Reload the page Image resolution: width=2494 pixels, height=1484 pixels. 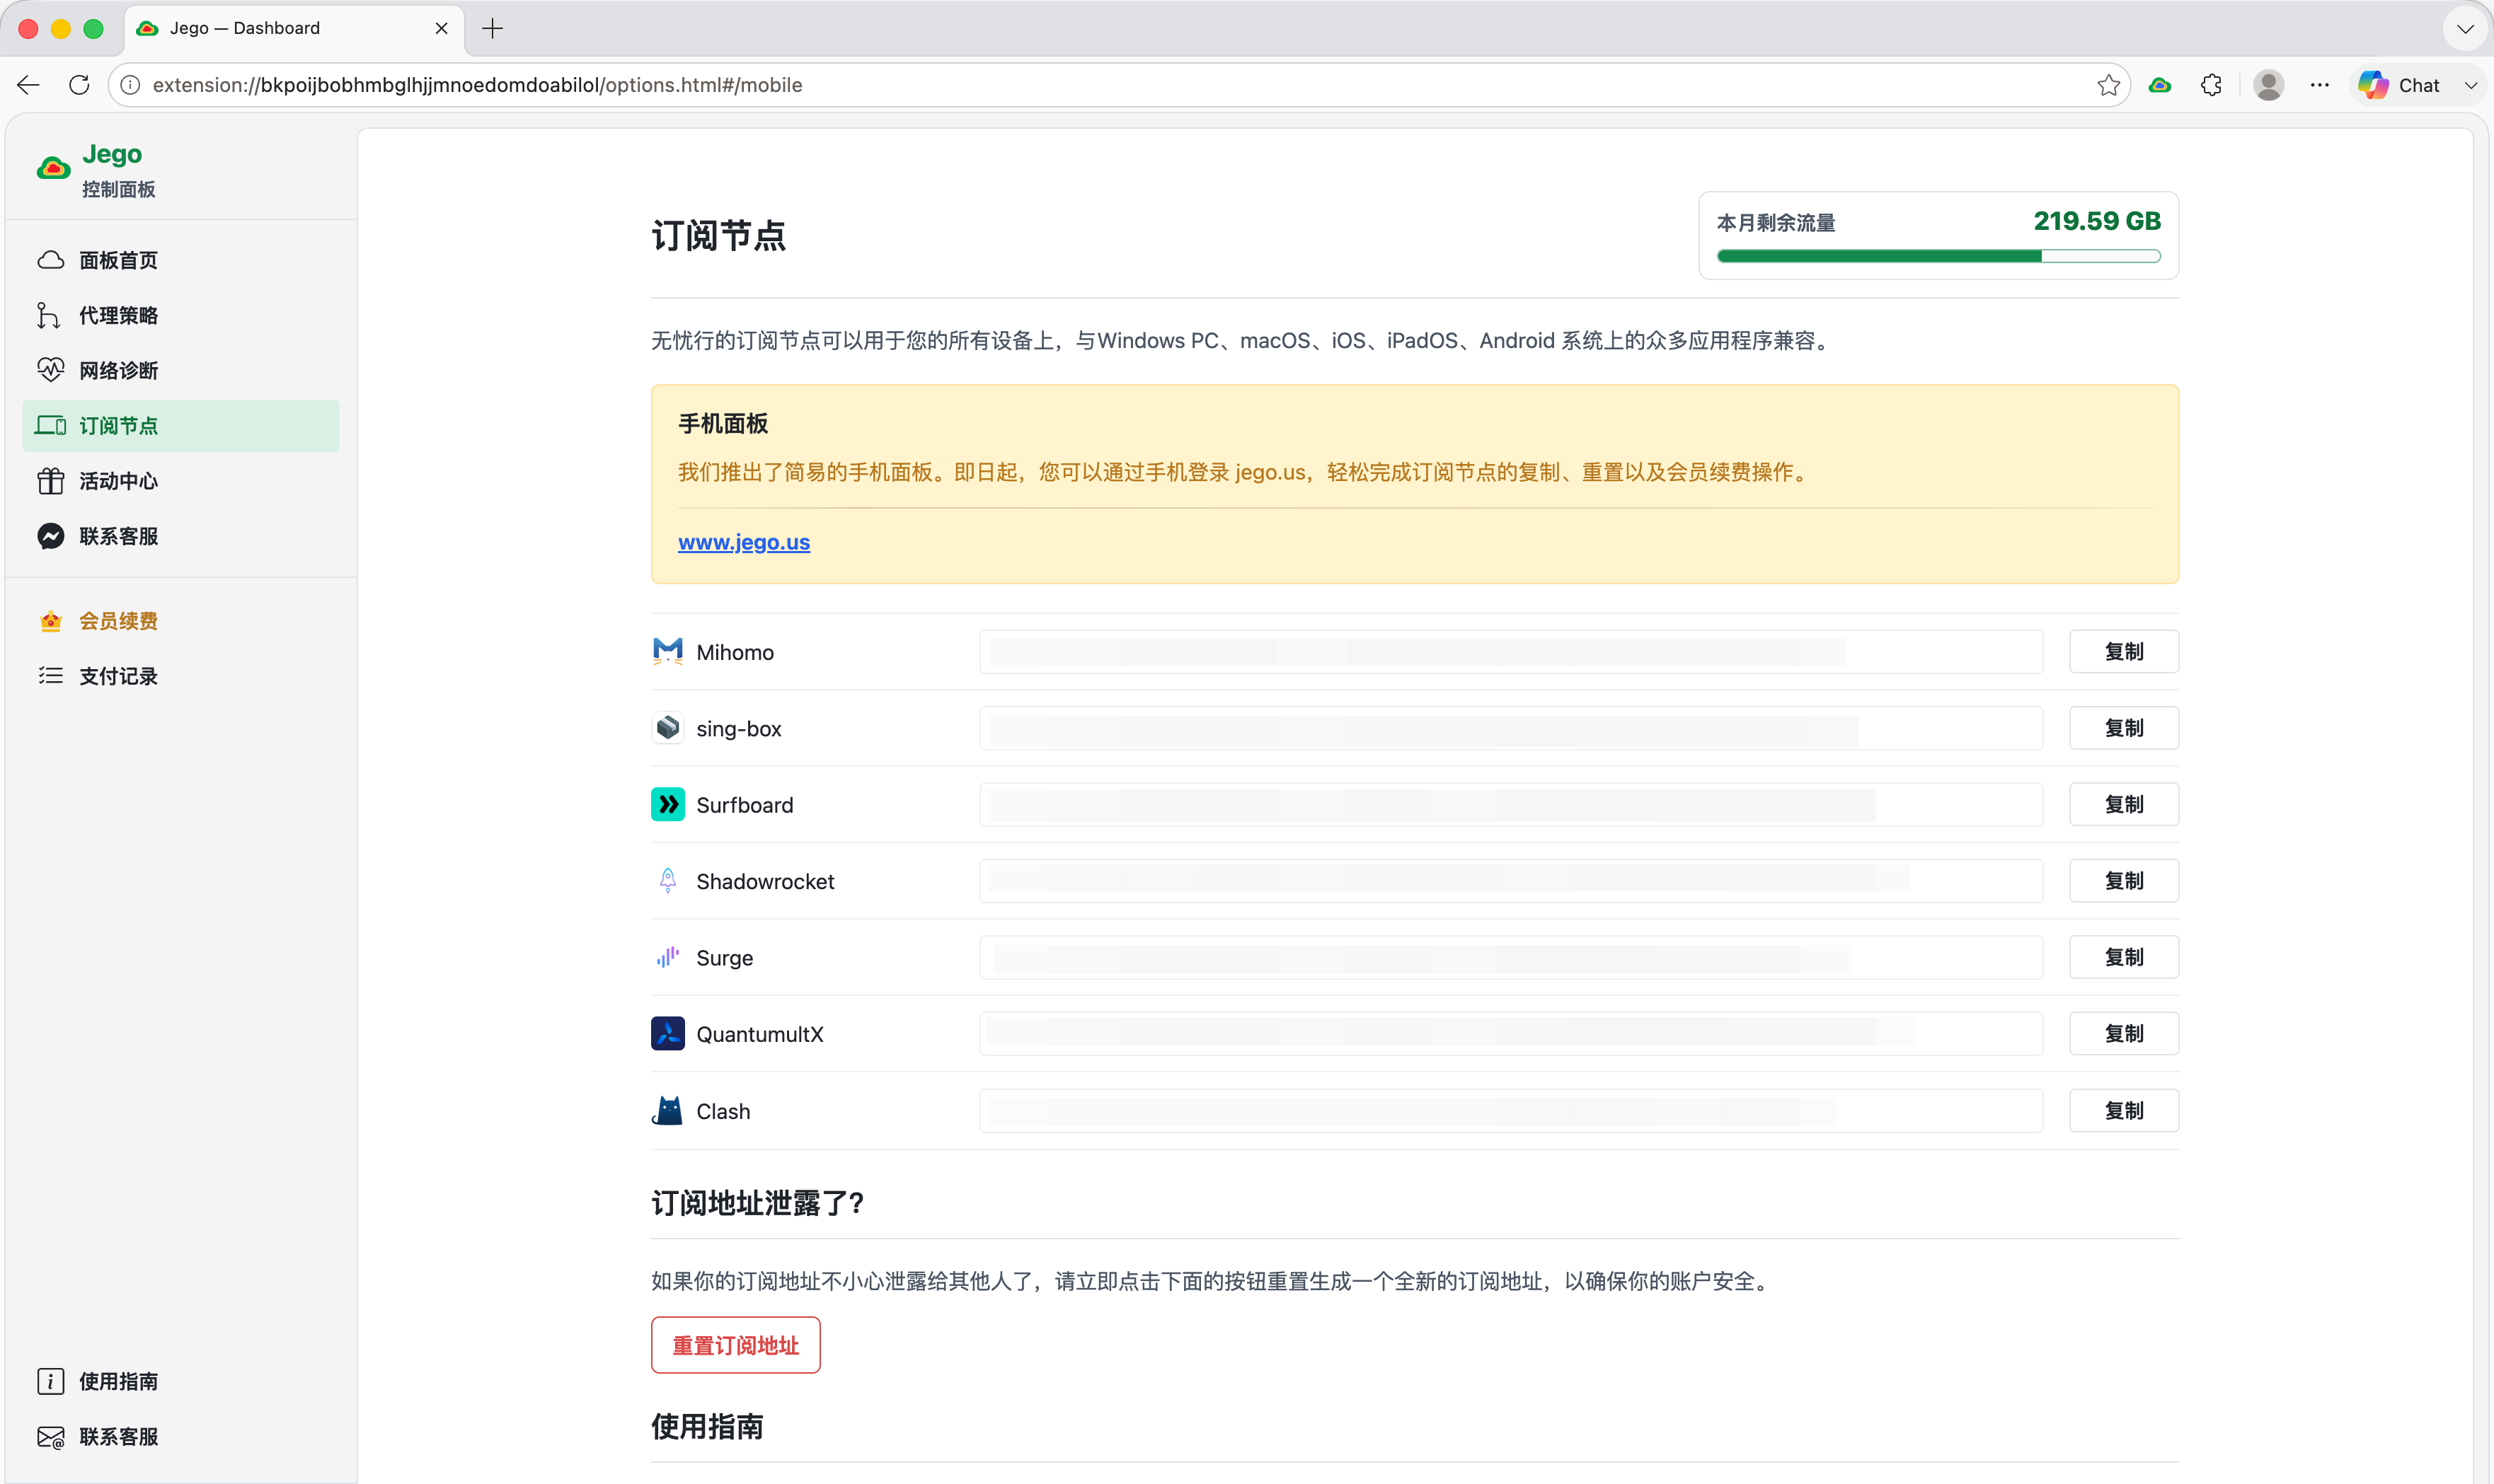[79, 85]
